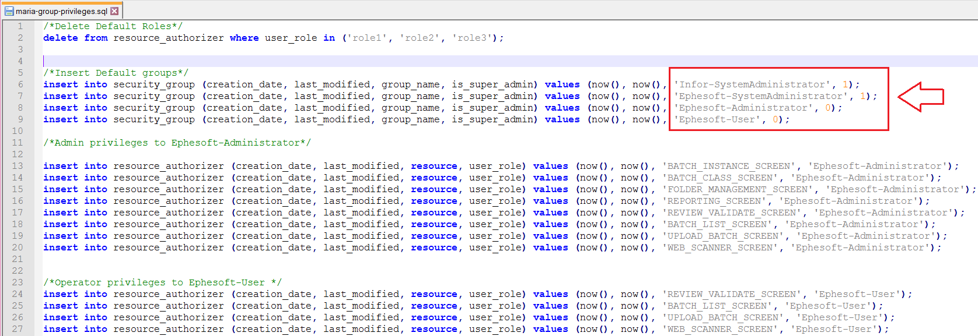Click 'where' keyword on line 2
The width and height of the screenshot is (978, 336).
click(x=244, y=38)
